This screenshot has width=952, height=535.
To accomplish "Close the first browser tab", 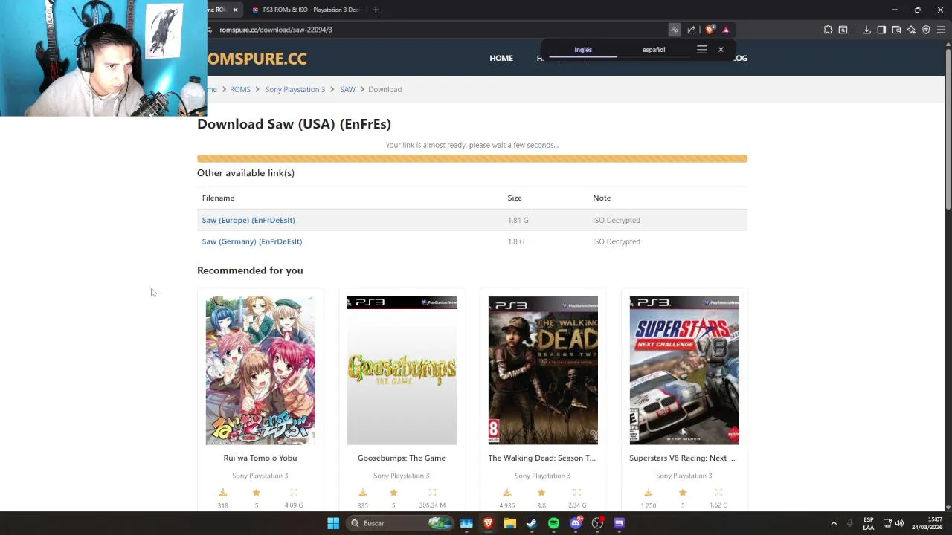I will coord(235,10).
